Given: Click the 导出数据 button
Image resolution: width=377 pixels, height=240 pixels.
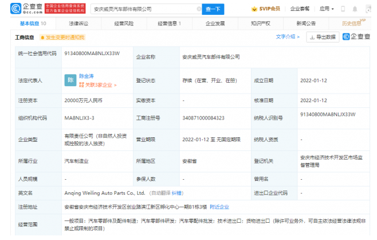Looking at the screenshot, I should 323,37.
